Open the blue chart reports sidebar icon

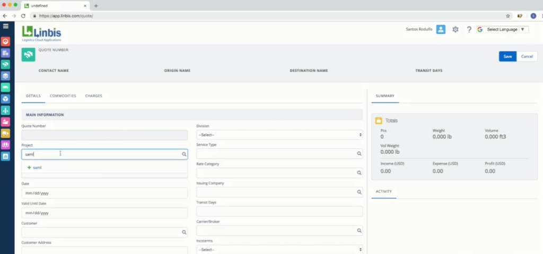point(5,156)
